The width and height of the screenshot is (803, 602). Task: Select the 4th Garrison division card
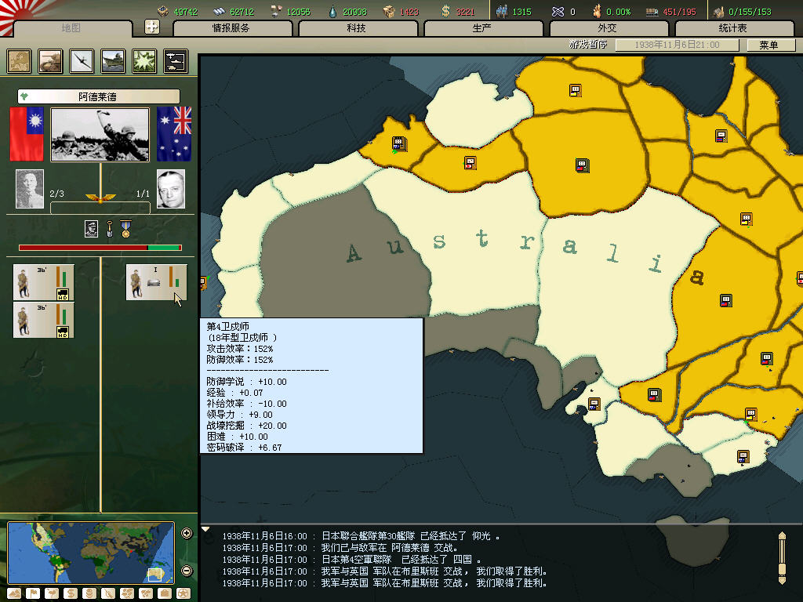(x=157, y=282)
